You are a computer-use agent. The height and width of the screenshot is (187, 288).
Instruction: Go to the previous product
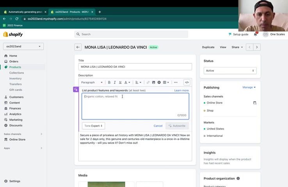249,47
